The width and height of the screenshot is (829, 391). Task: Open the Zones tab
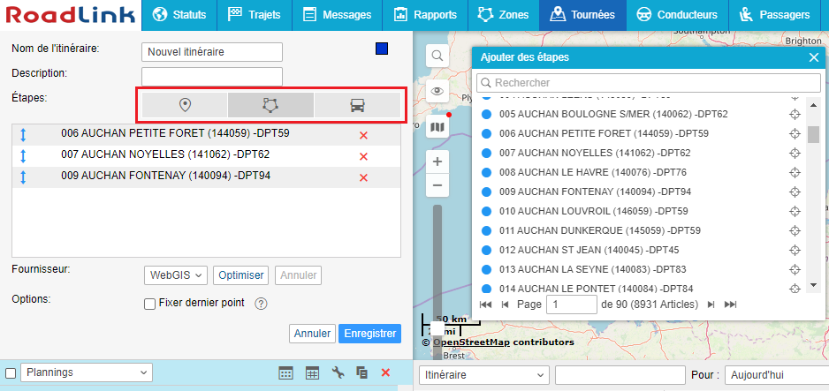point(504,15)
